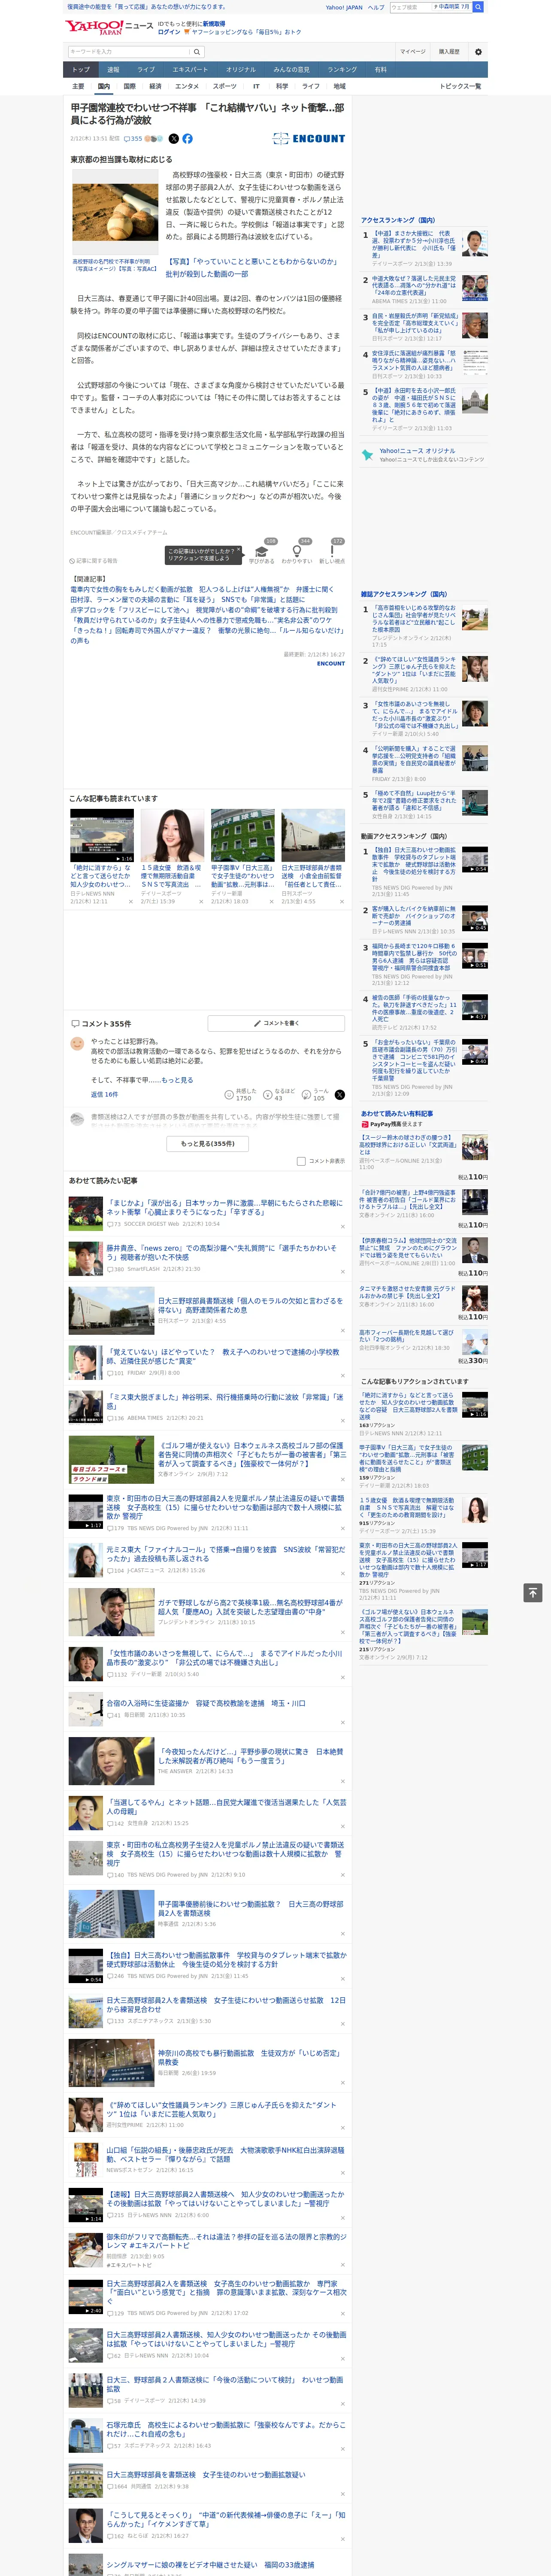This screenshot has height=2576, width=551.
Task: Open 購入履歴 link
Action: 449,52
